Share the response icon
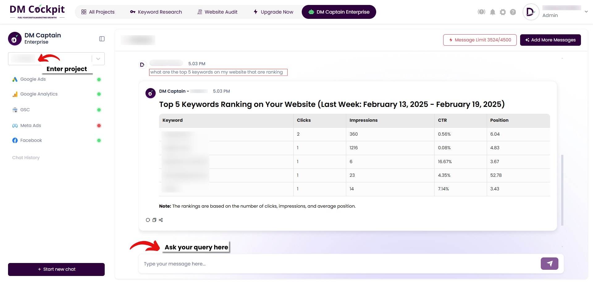 161,220
